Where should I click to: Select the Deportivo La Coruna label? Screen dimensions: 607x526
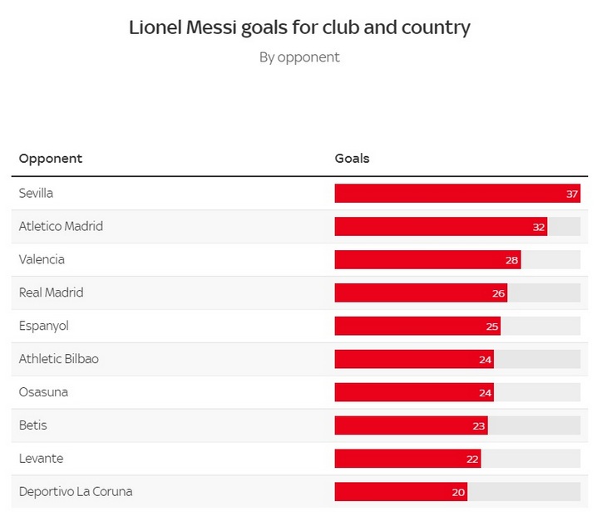tap(76, 492)
